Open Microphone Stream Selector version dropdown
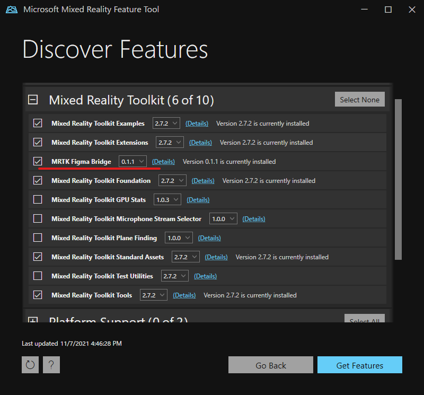The image size is (424, 395). (223, 218)
